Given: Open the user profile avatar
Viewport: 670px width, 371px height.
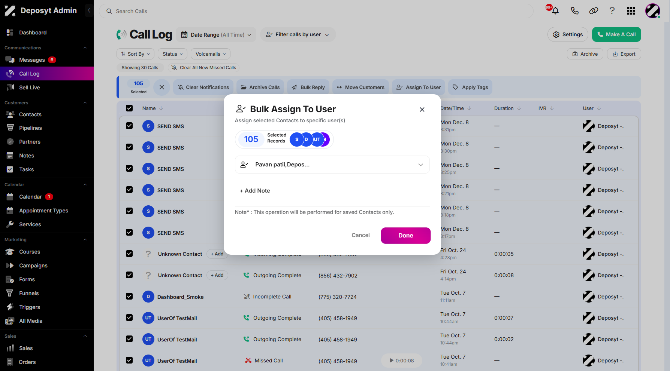Looking at the screenshot, I should [x=653, y=11].
